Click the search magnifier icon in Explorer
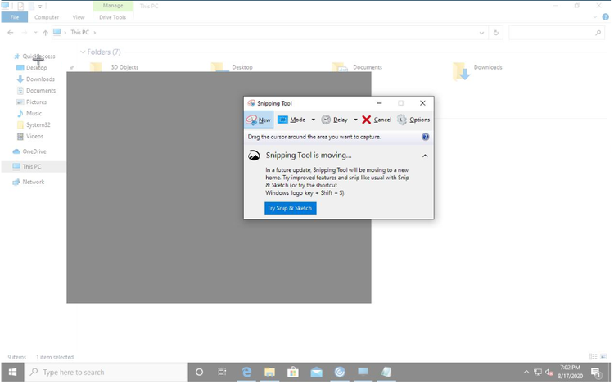Viewport: 614px width, 384px height. pos(598,33)
